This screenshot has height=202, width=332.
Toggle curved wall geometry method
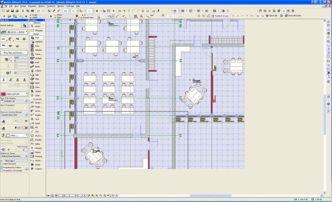[10, 39]
